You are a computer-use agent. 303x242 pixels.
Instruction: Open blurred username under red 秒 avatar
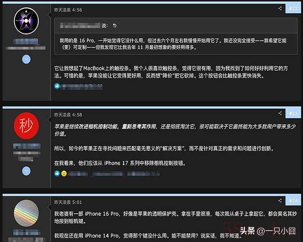coord(27,146)
